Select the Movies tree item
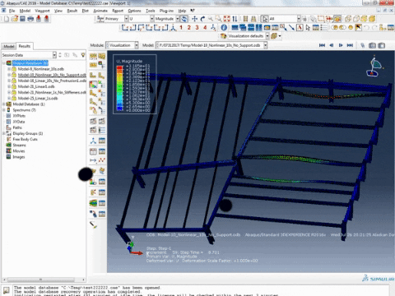This screenshot has height=296, width=395. coord(19,151)
